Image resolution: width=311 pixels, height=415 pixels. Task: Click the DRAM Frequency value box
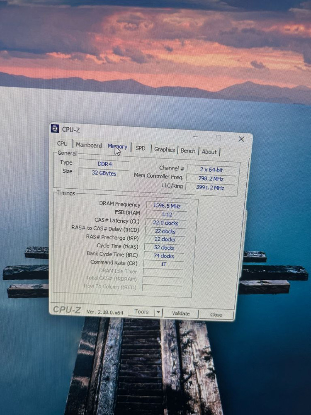[x=166, y=205]
